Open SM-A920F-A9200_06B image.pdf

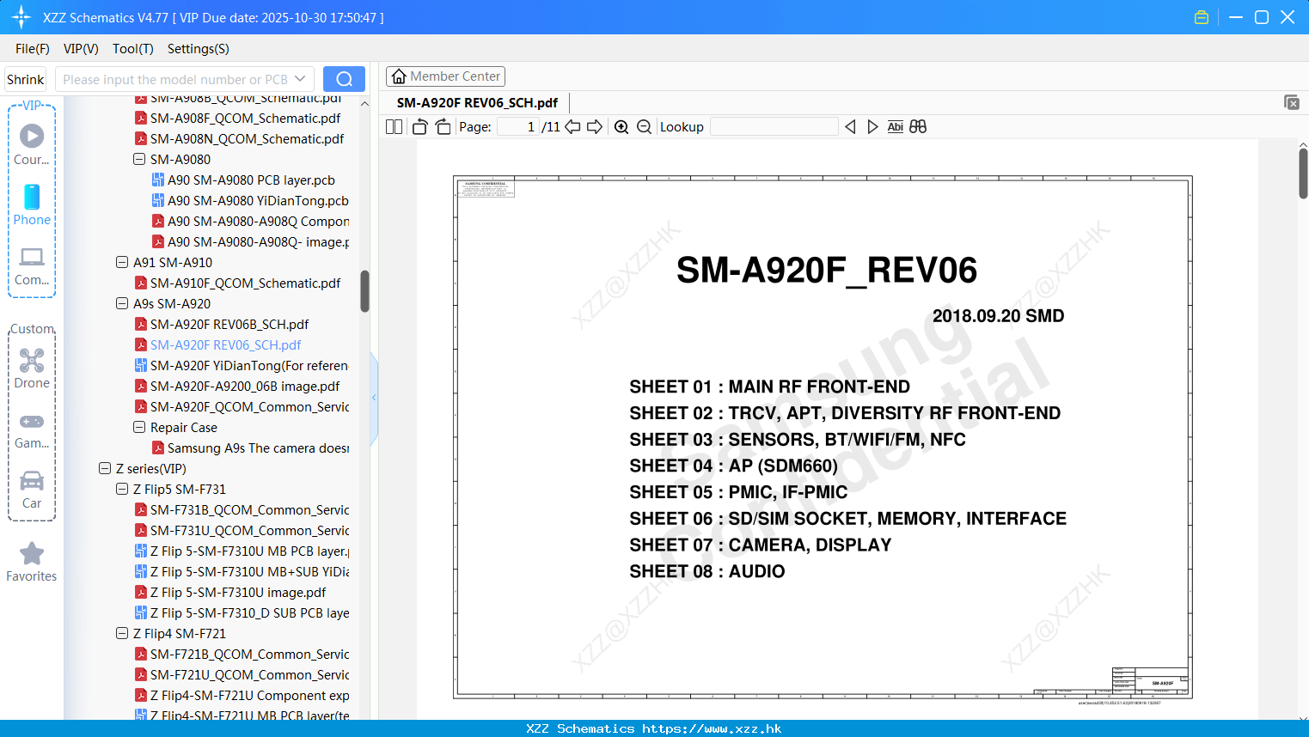point(244,386)
